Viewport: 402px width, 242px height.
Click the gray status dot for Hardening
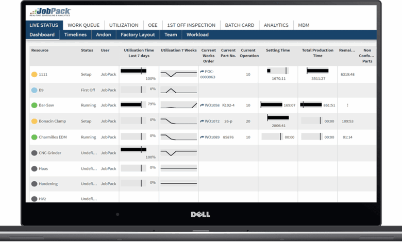tap(35, 184)
